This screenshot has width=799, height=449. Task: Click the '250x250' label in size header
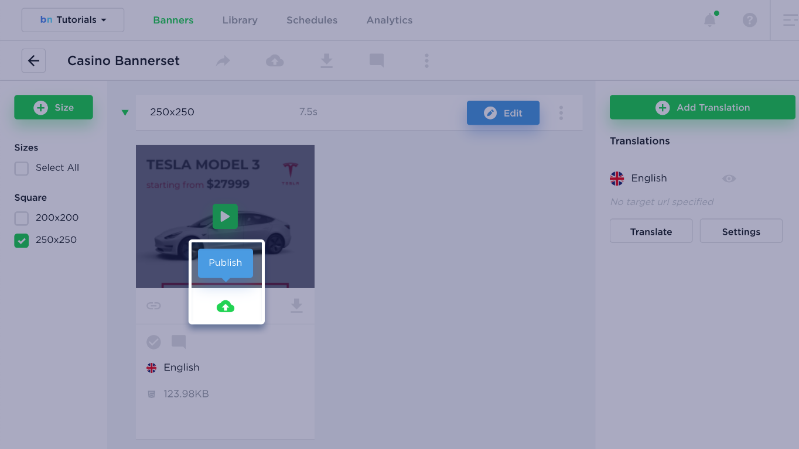pyautogui.click(x=172, y=112)
